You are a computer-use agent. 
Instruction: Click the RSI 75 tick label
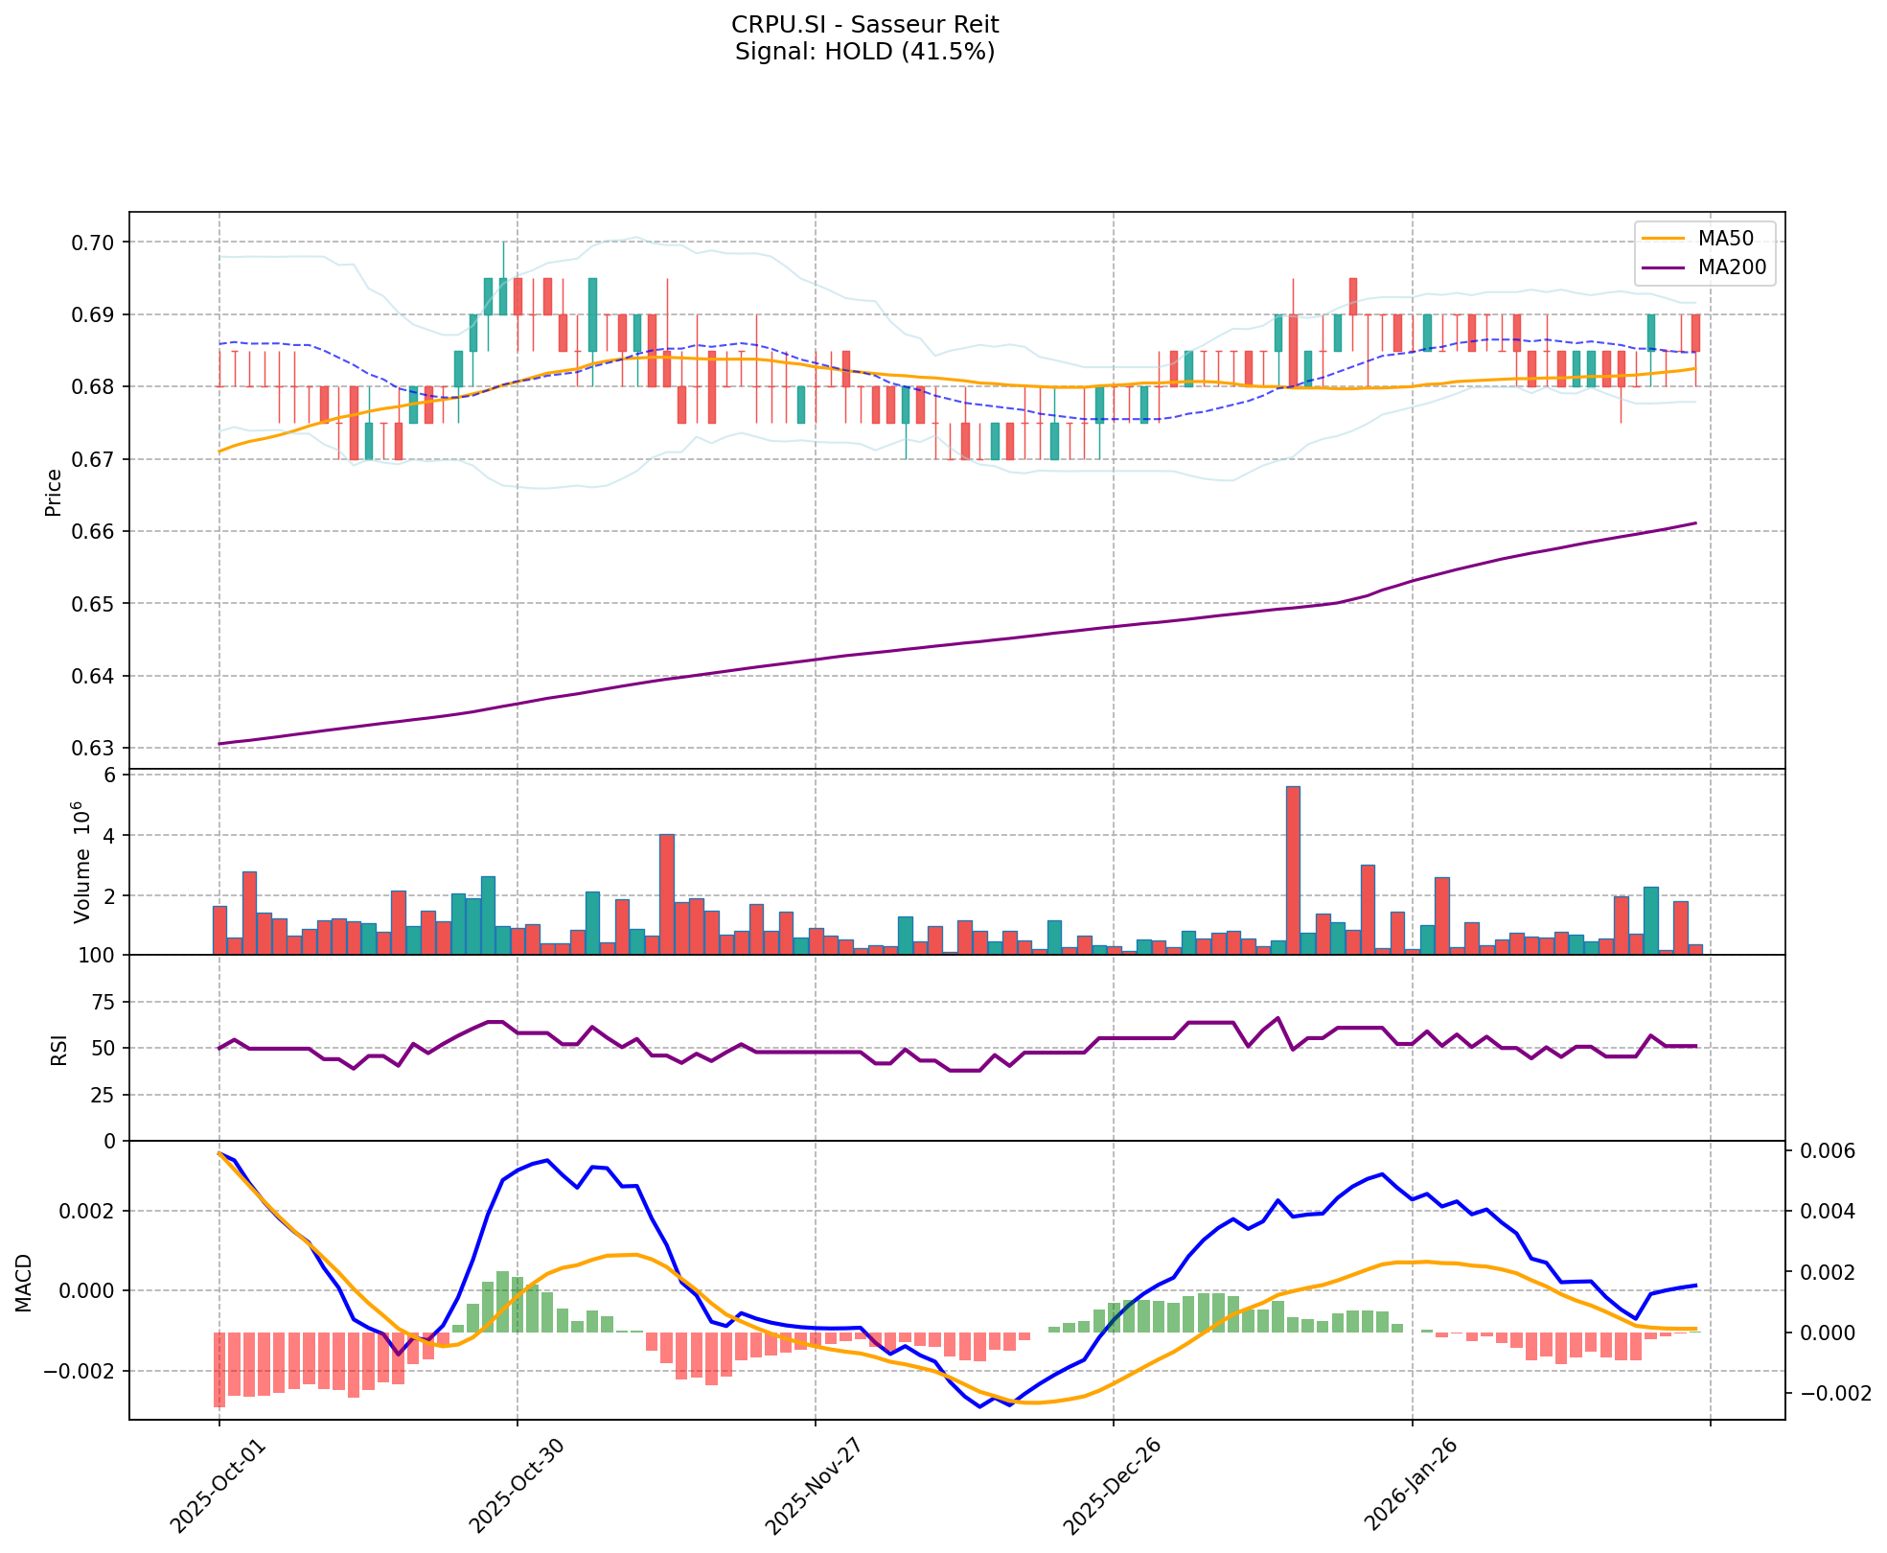[x=101, y=1003]
